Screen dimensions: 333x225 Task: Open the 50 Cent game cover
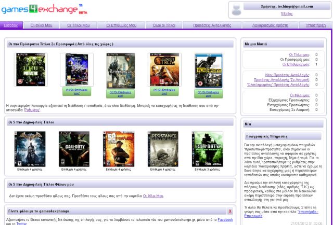(119, 149)
